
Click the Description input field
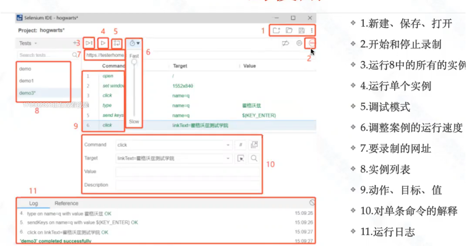tap(188, 185)
